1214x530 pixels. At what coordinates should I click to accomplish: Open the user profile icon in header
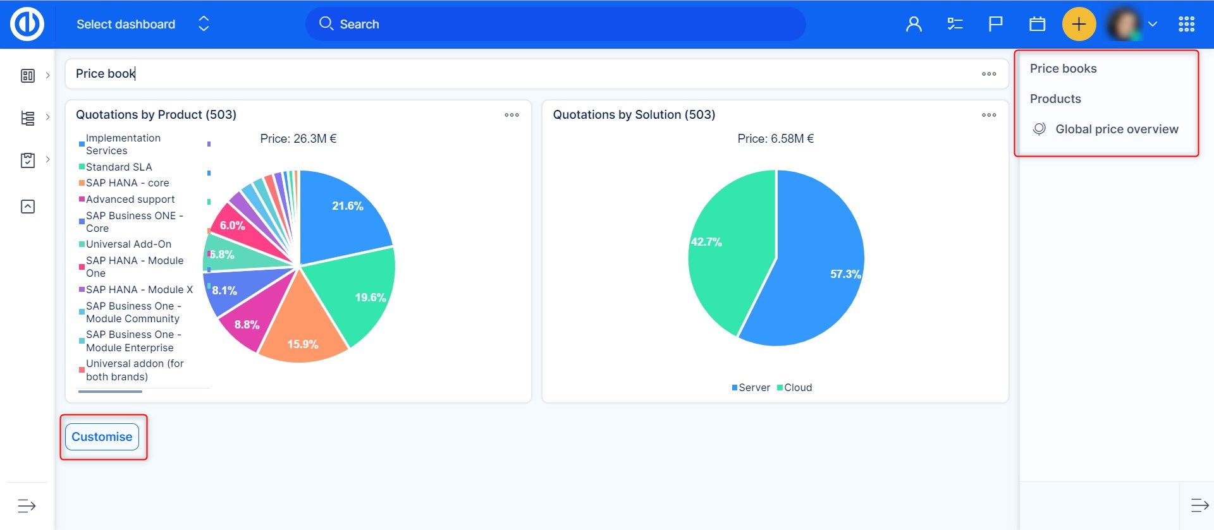coord(913,24)
